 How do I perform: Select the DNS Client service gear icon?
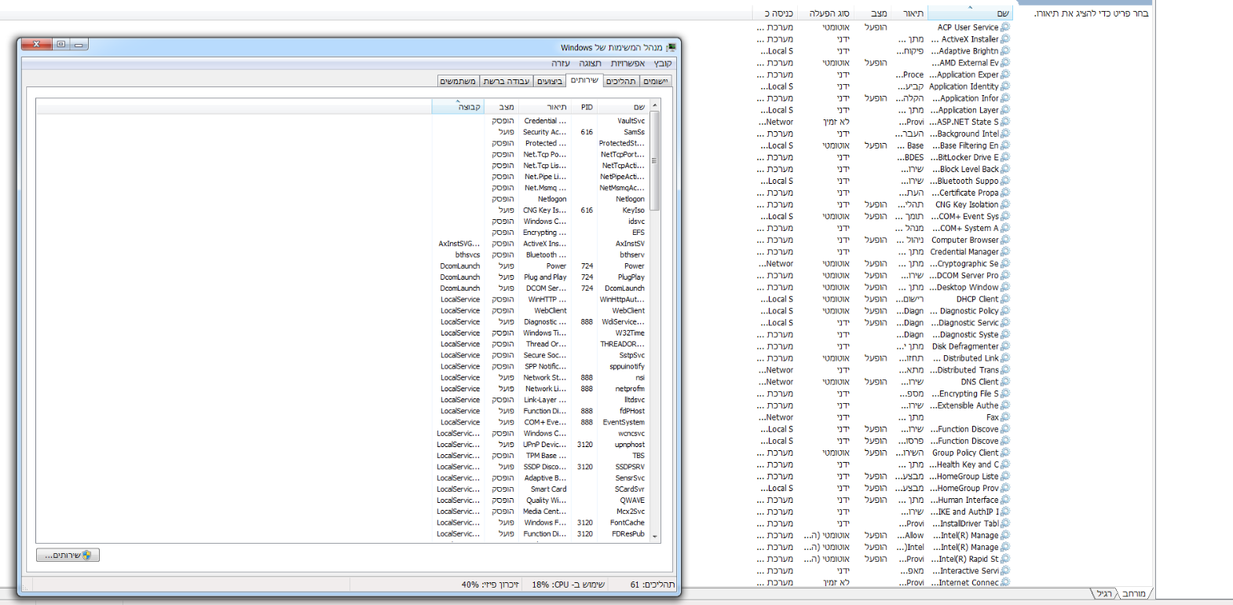click(1005, 382)
